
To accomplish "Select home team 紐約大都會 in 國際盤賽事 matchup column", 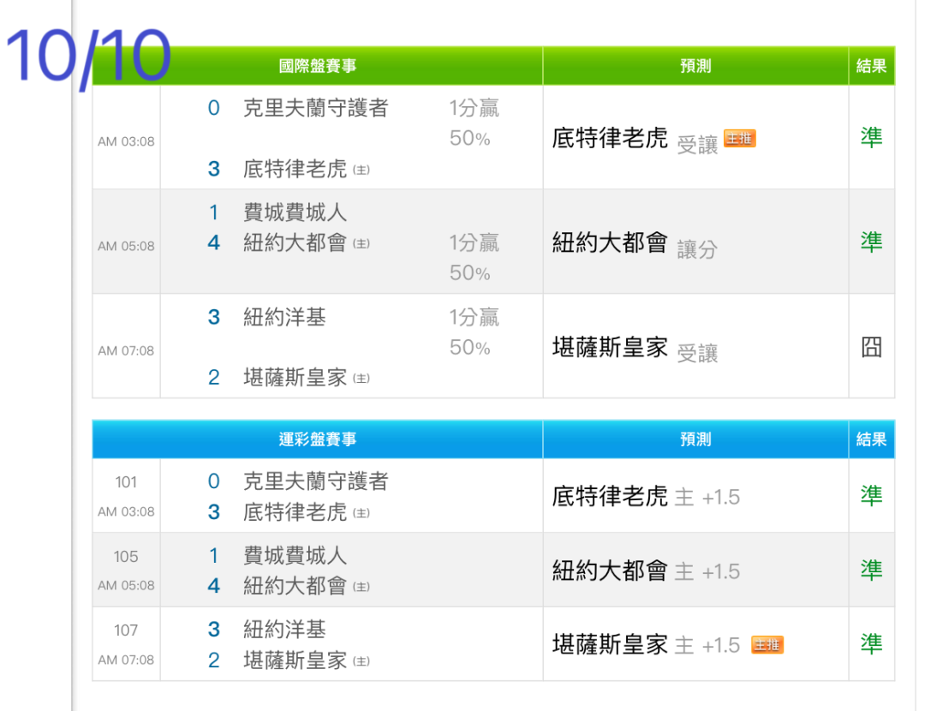I will tap(295, 242).
